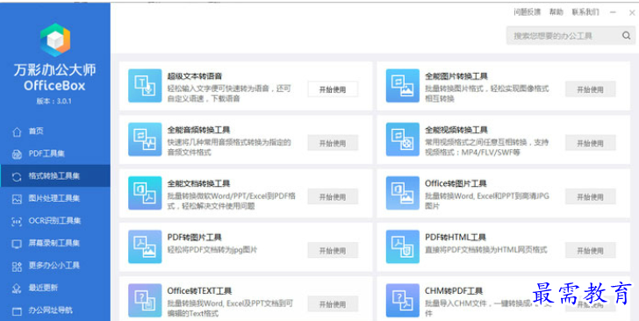Click the 超级文本转语音 title
Image resolution: width=639 pixels, height=321 pixels.
tap(195, 76)
